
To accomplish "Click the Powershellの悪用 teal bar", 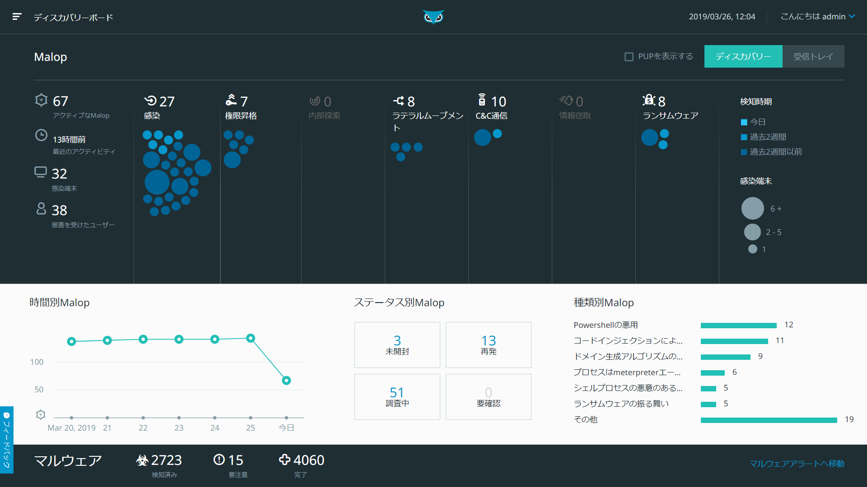I will (x=738, y=326).
